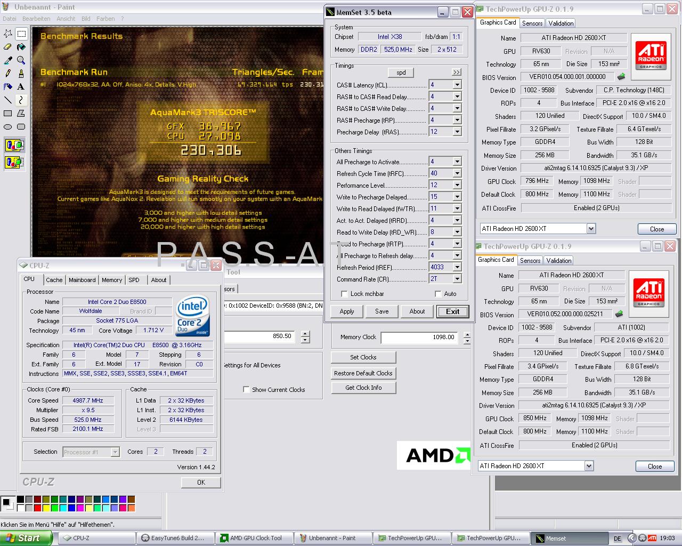Screen dimensions: 682x546
Task: Click Close in the upper GPU-Z window
Action: tap(657, 229)
